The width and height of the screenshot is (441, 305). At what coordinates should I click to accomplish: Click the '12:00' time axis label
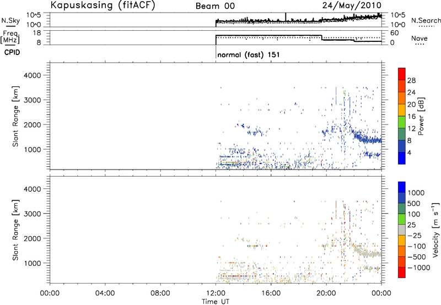tap(216, 293)
